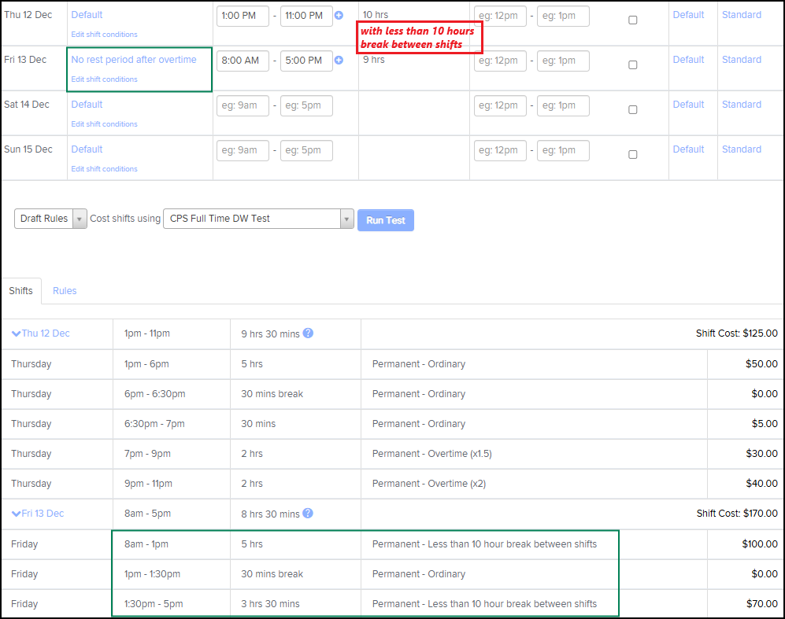Click the Saturday shift start time field

click(243, 105)
